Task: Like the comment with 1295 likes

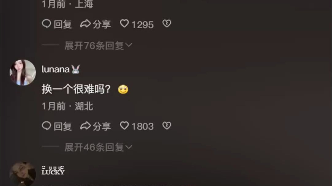Action: pyautogui.click(x=124, y=24)
